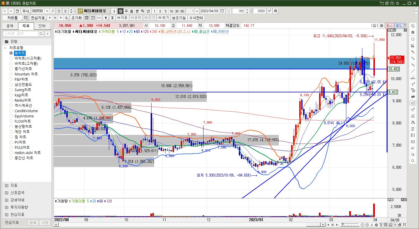419x229 pixels.
Task: Click the 매수 buy button
Action: click(390, 26)
